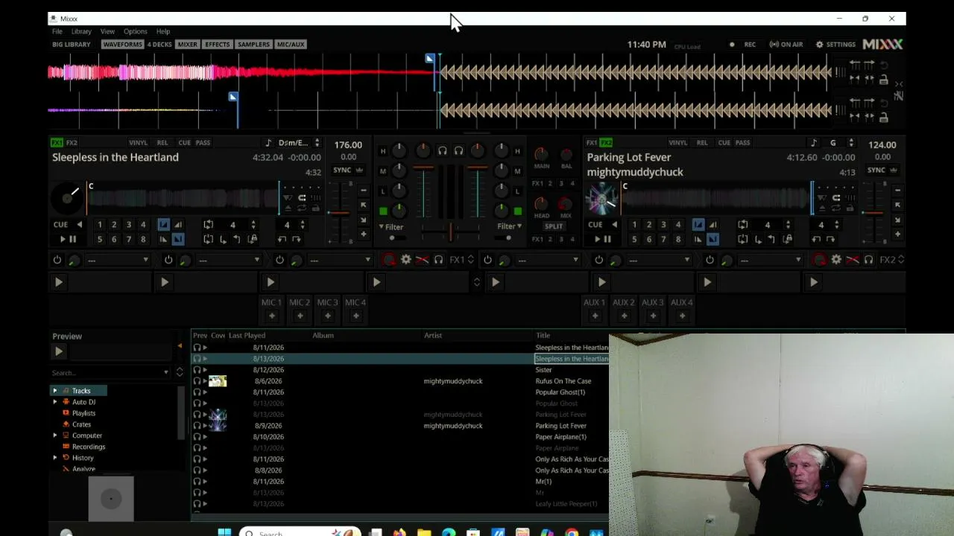
Task: Click the plus icon under AUX 4
Action: point(682,316)
